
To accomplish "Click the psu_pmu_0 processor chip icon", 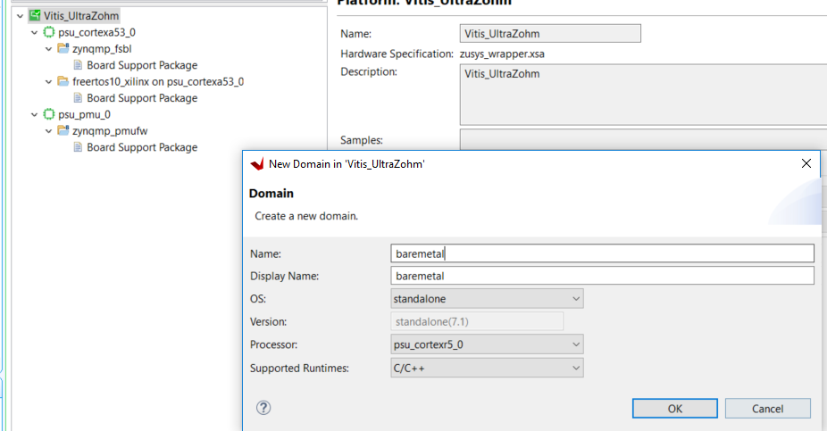I will 49,114.
